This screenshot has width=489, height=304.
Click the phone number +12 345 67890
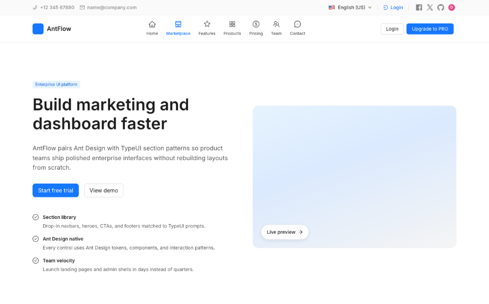(57, 8)
